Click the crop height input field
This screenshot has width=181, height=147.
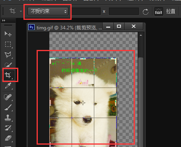click(x=124, y=11)
